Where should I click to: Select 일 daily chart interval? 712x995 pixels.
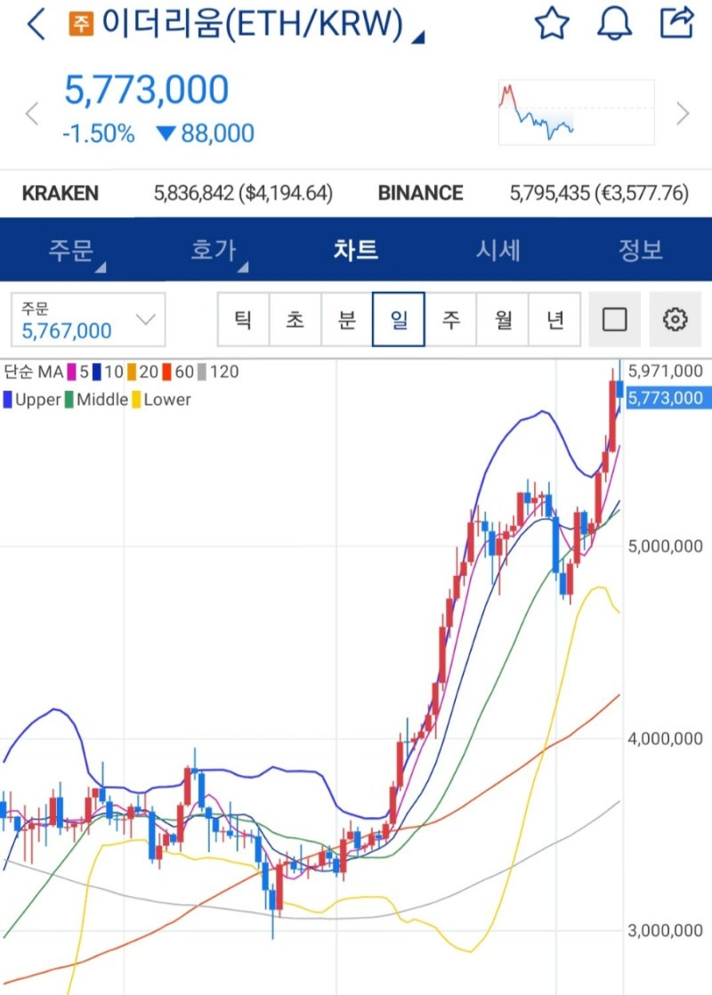coord(399,320)
